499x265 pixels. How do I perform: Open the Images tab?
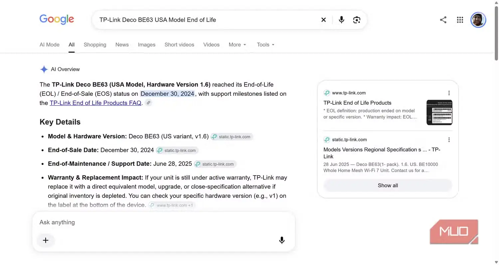[147, 45]
